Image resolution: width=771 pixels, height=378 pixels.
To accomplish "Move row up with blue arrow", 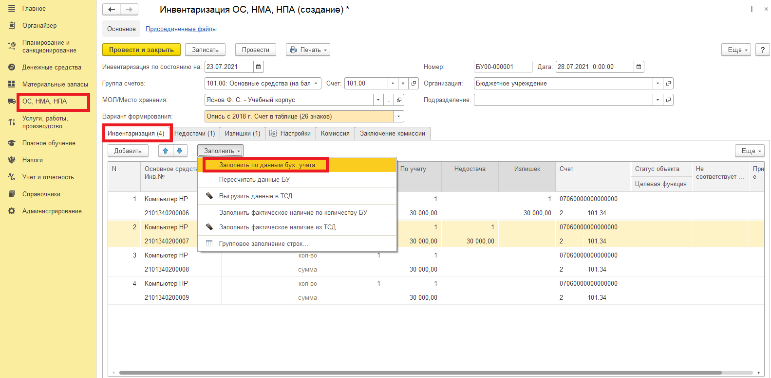I will (x=166, y=151).
